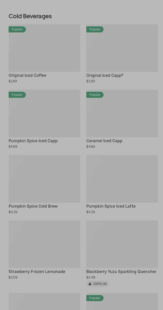Click the Pumpkin Spice Cold Brew title
The image size is (163, 310).
tap(33, 206)
